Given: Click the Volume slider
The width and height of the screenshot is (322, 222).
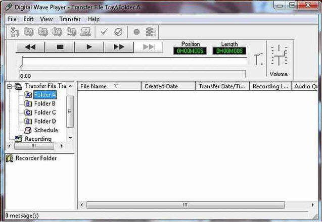Looking at the screenshot, I should click(279, 55).
